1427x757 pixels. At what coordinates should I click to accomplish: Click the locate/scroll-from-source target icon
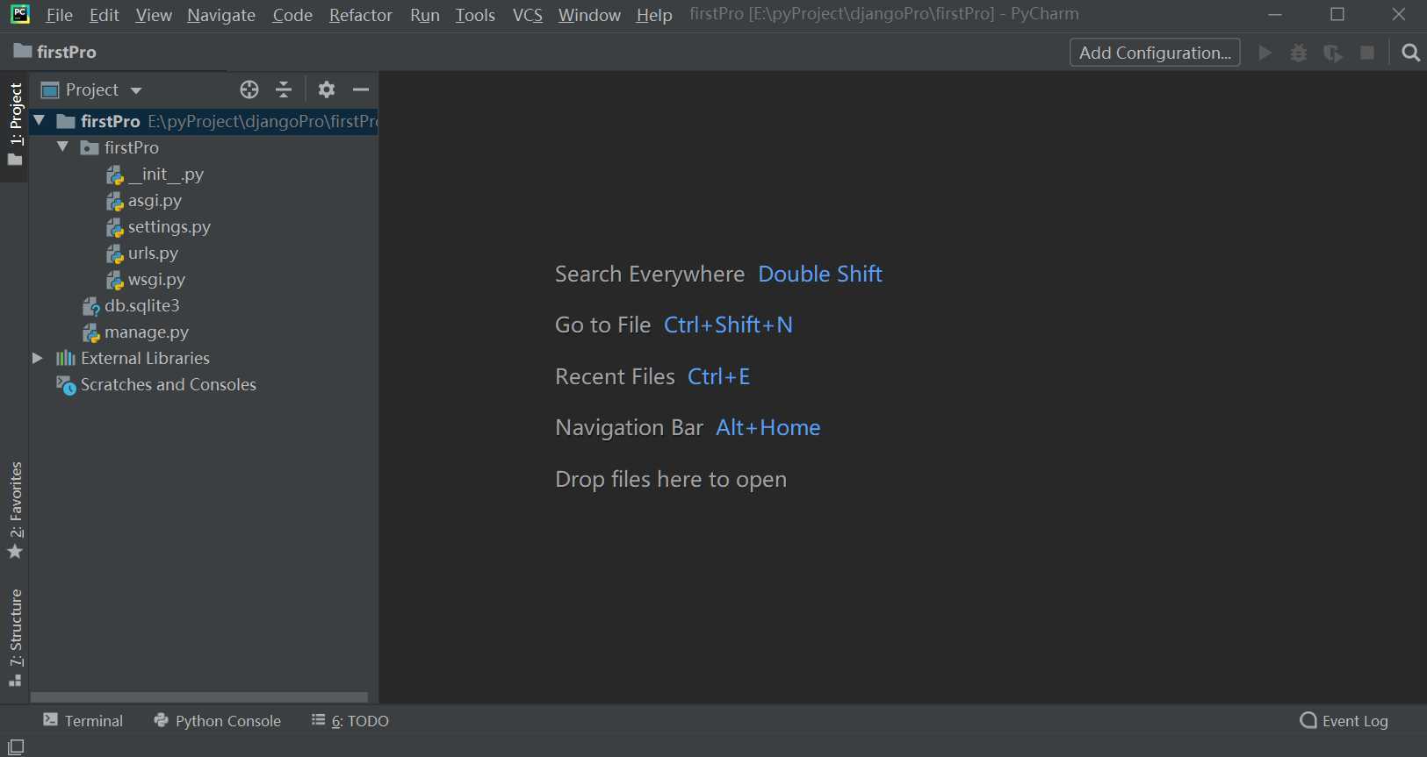pos(249,89)
